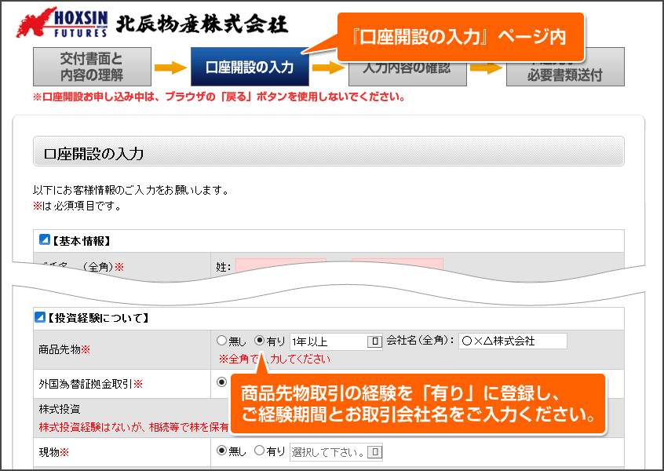Select the 外国為替証拠金取引 radio button
The height and width of the screenshot is (471, 664).
221,383
